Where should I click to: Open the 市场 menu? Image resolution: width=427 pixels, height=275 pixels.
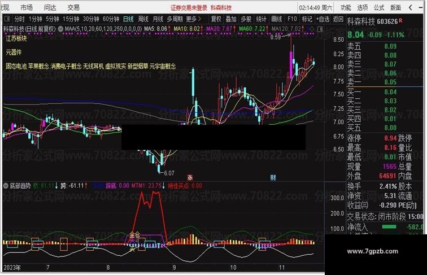(x=27, y=8)
